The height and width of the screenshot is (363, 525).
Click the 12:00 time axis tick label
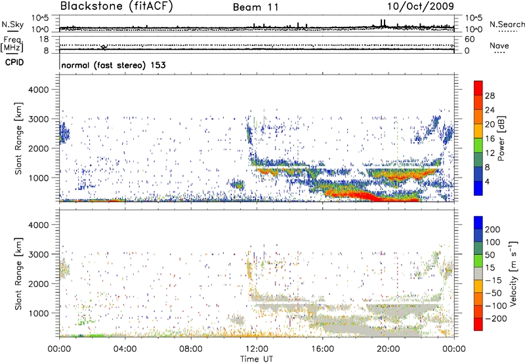(257, 349)
